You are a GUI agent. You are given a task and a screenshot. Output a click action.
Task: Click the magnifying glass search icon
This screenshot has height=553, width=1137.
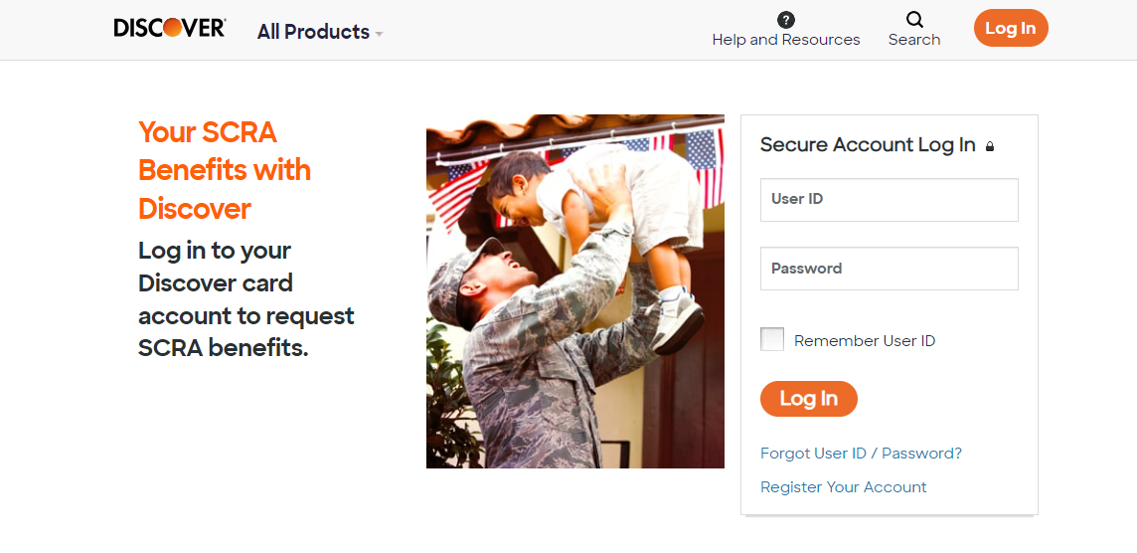coord(914,20)
